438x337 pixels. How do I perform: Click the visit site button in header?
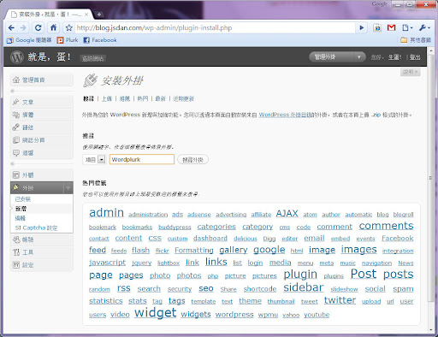click(93, 58)
